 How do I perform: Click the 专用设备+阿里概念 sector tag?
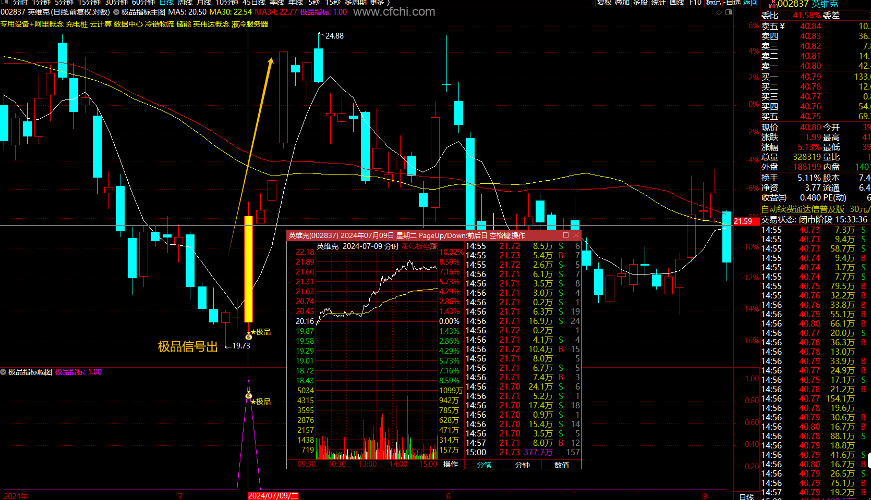coord(32,24)
